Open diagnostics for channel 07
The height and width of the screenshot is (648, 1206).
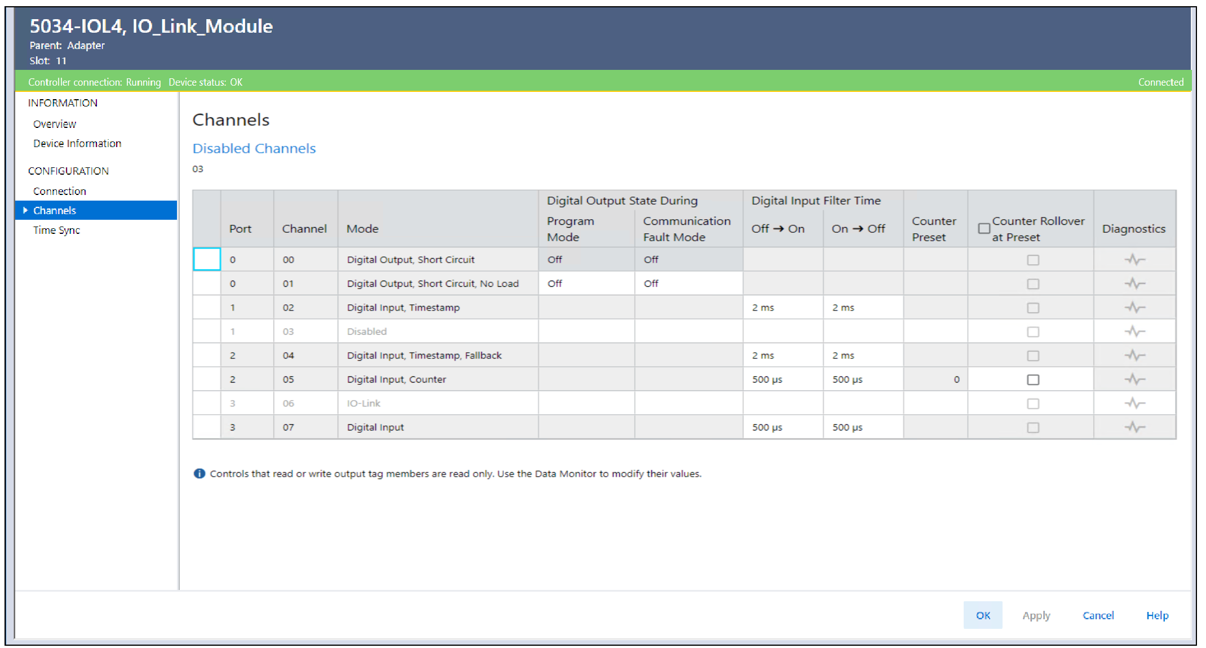point(1134,427)
